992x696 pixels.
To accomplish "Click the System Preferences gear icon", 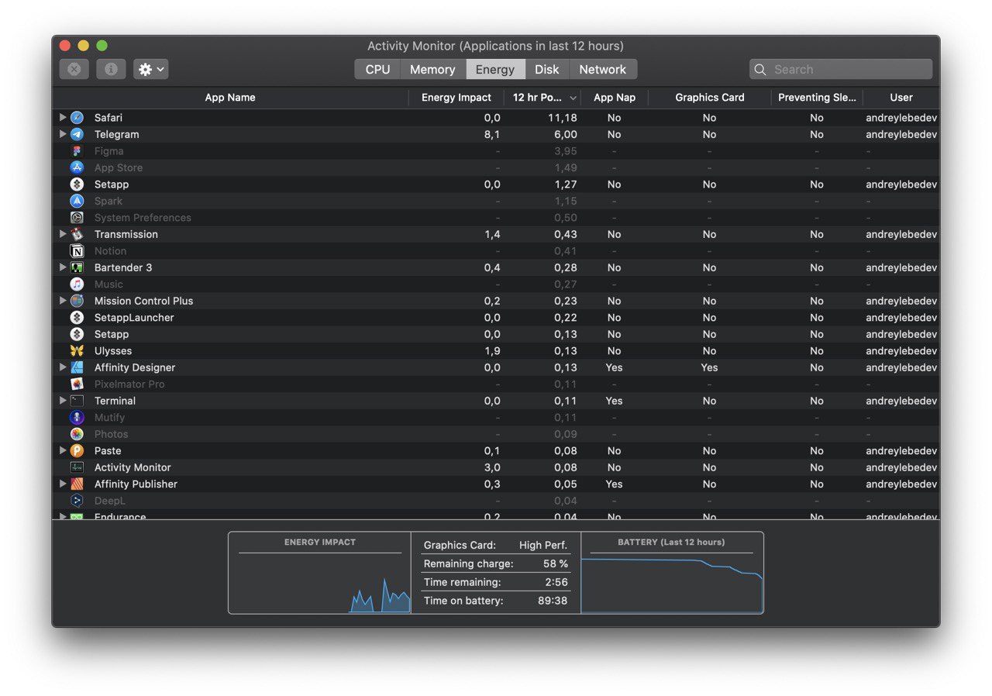I will (x=77, y=218).
